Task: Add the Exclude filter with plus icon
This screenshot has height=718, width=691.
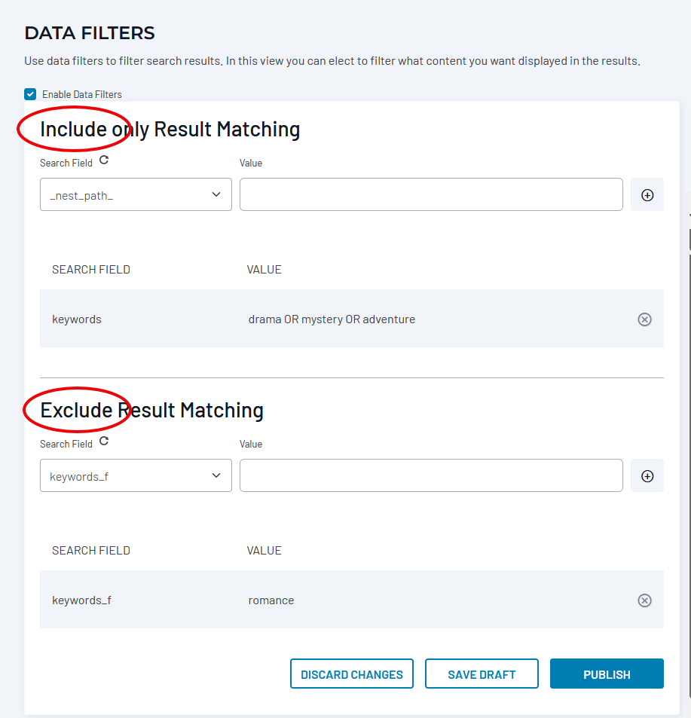Action: click(647, 476)
